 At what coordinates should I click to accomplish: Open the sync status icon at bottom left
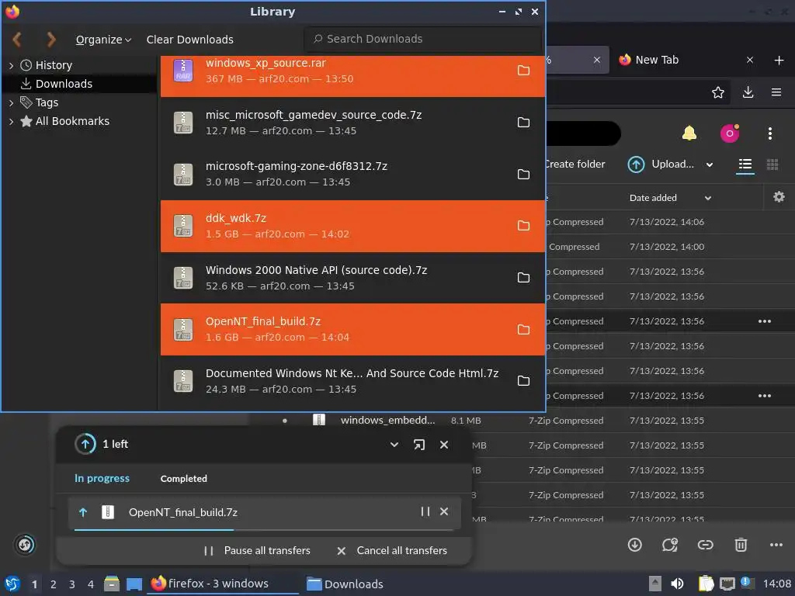[25, 546]
